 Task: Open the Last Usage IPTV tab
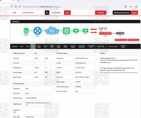tap(91, 46)
